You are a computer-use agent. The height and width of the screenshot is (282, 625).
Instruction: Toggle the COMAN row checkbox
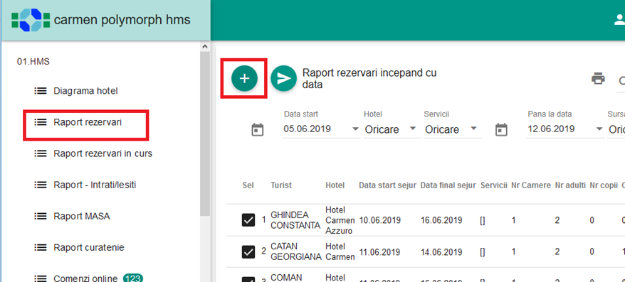pyautogui.click(x=248, y=279)
